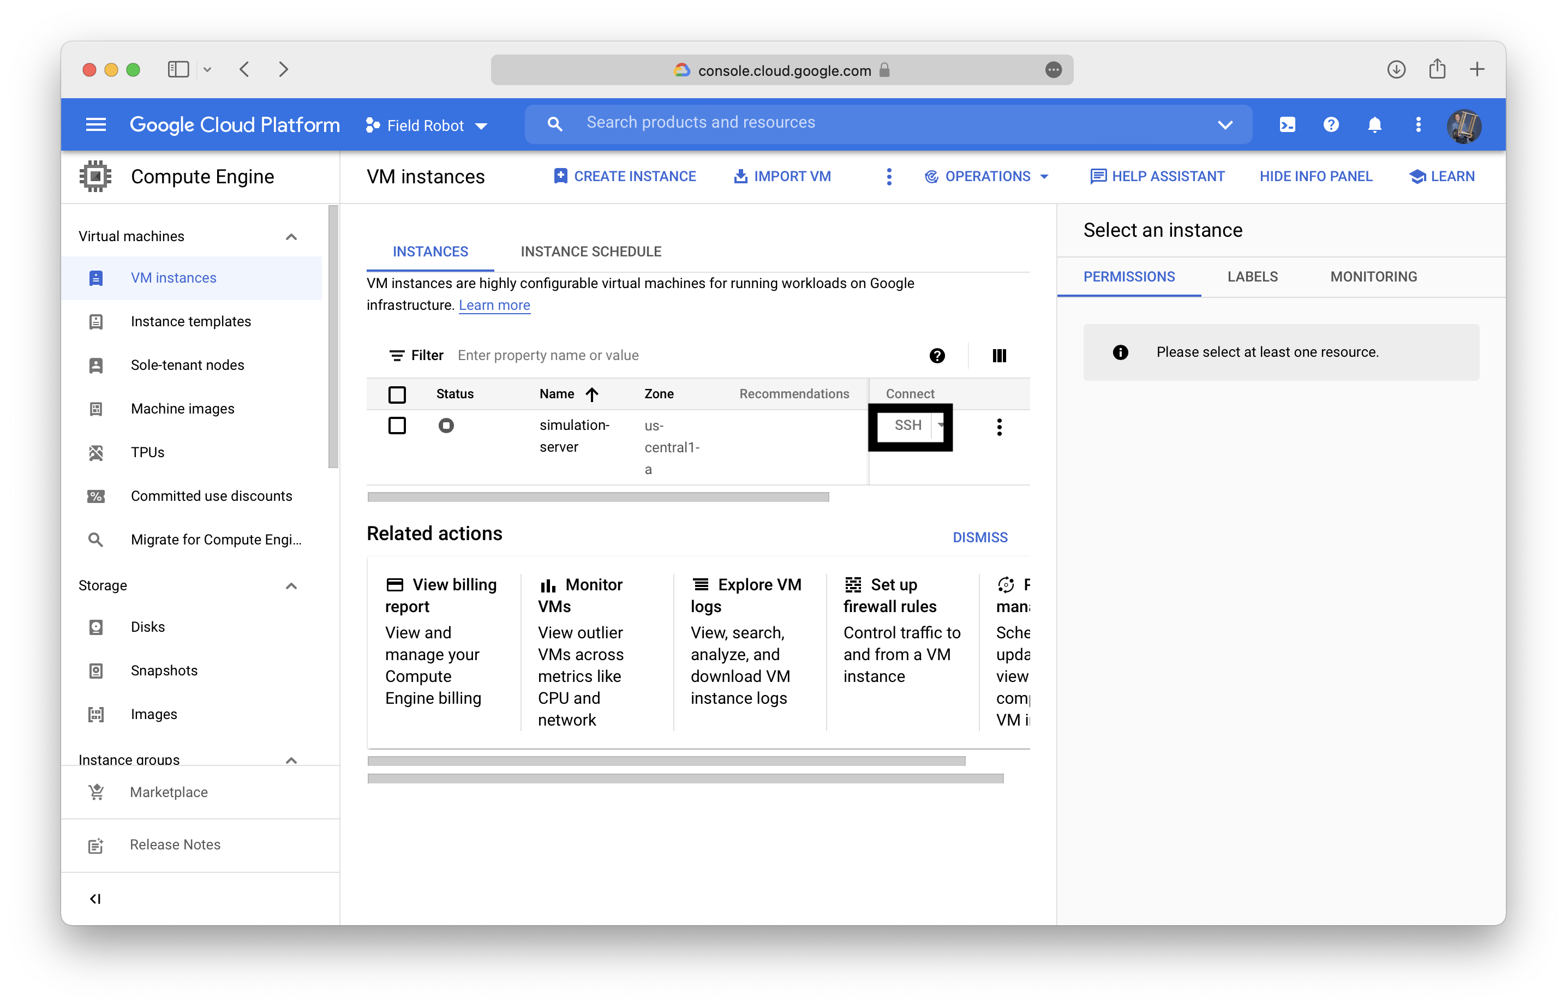Viewport: 1567px width, 1006px height.
Task: Open Field Robot project selector
Action: [x=427, y=125]
